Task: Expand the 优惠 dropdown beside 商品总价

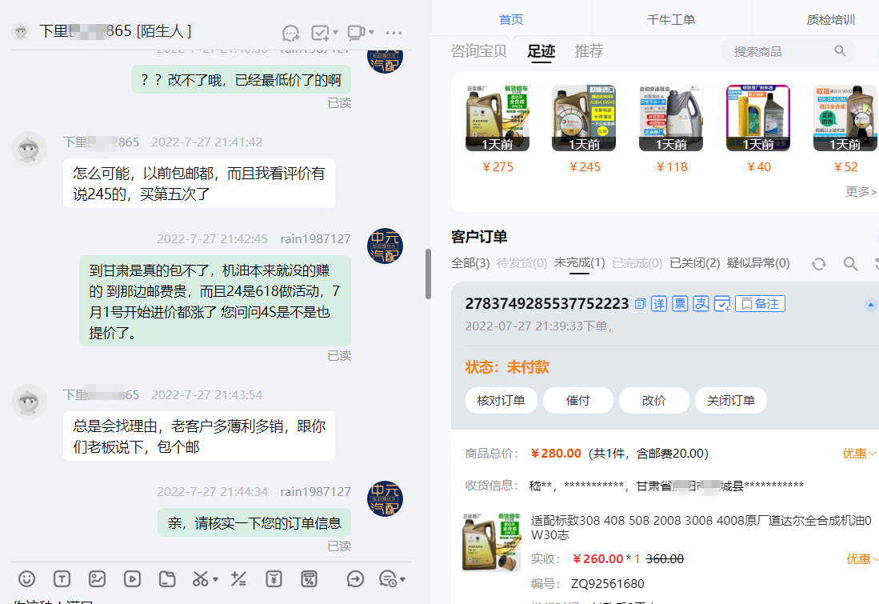Action: tap(859, 454)
